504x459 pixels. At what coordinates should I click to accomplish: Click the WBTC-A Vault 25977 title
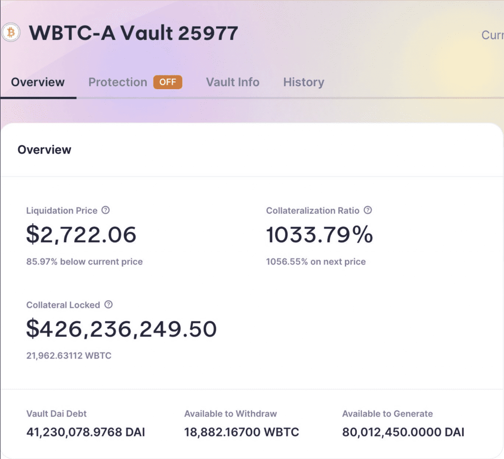pyautogui.click(x=133, y=33)
